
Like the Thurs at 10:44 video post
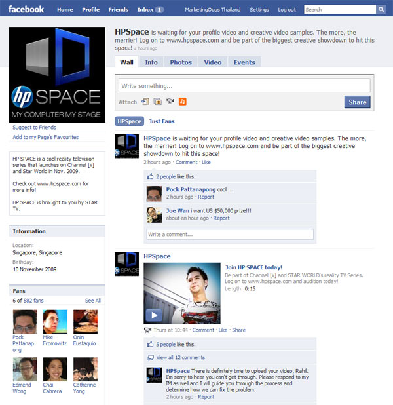(x=223, y=330)
